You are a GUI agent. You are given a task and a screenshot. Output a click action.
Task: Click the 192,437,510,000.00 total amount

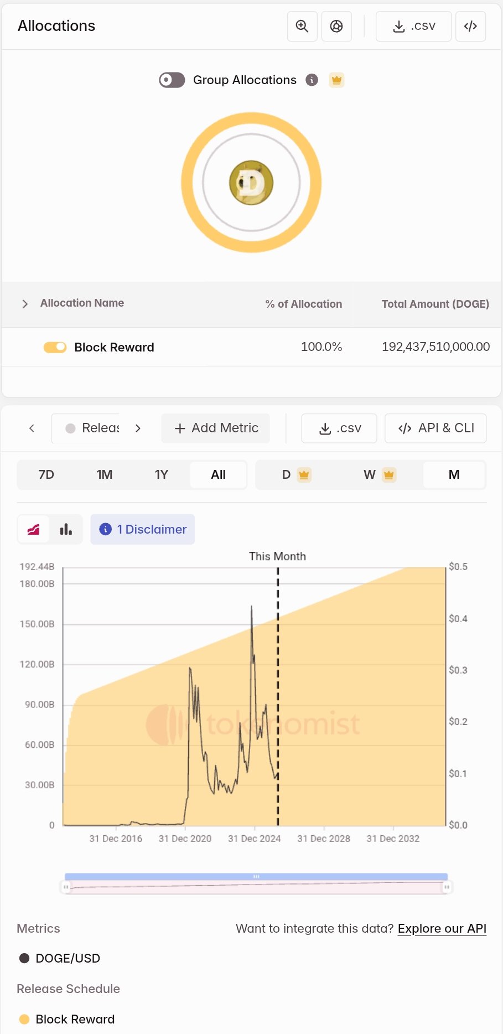(x=436, y=347)
